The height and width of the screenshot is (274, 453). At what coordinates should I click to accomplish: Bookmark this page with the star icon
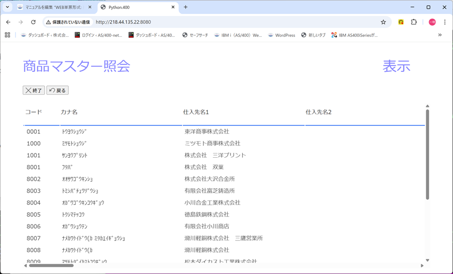click(x=383, y=22)
